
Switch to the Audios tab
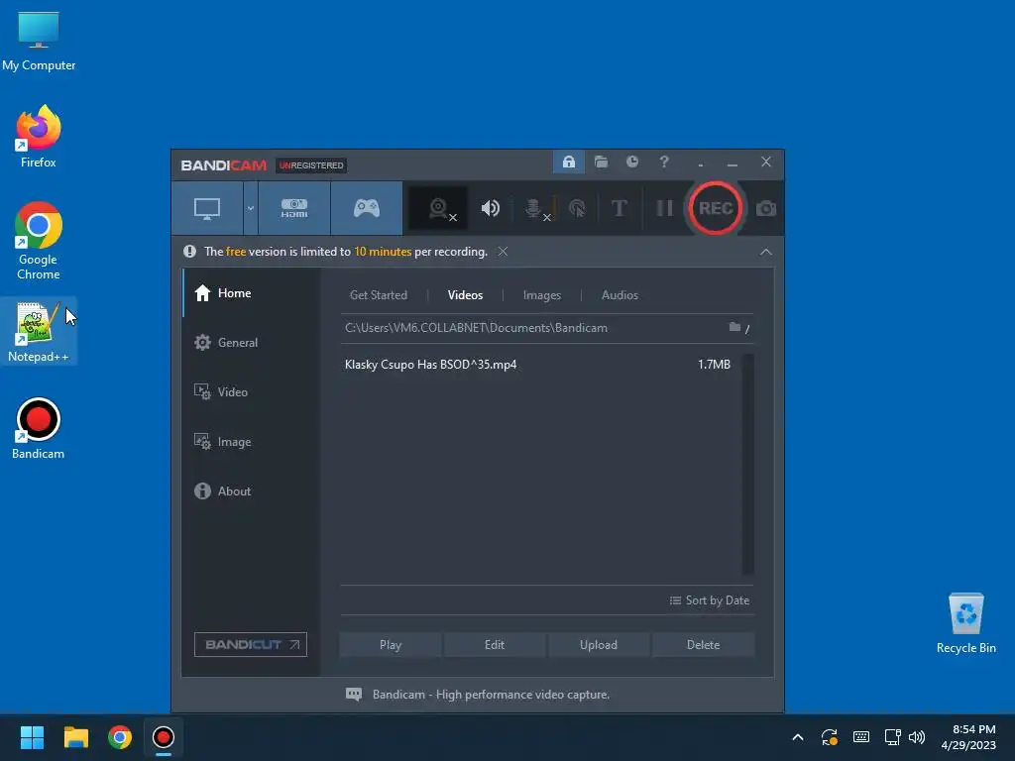click(620, 295)
